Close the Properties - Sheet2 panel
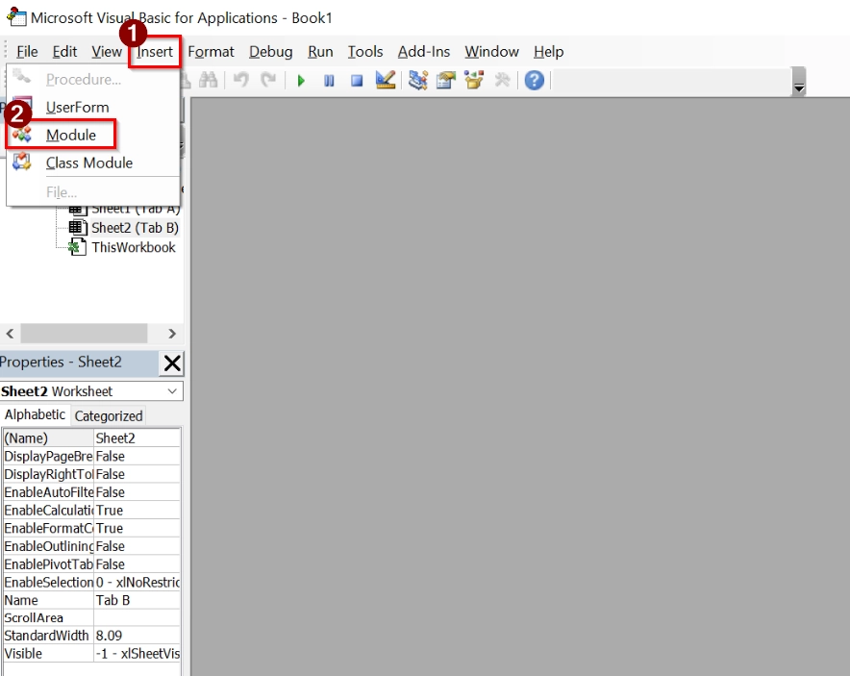Screen dimensions: 850x676 [172, 363]
